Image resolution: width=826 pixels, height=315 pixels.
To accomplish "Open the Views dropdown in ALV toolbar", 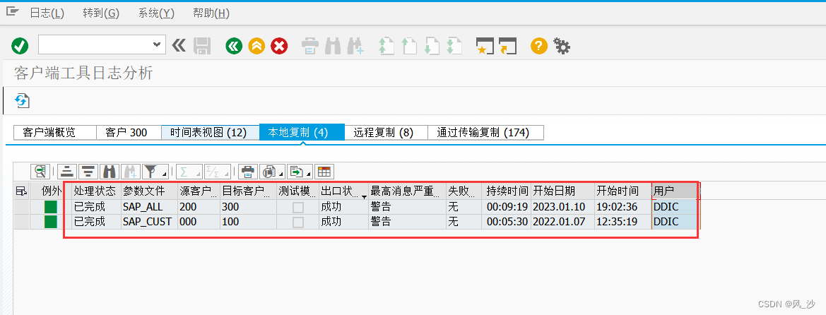I will point(273,171).
